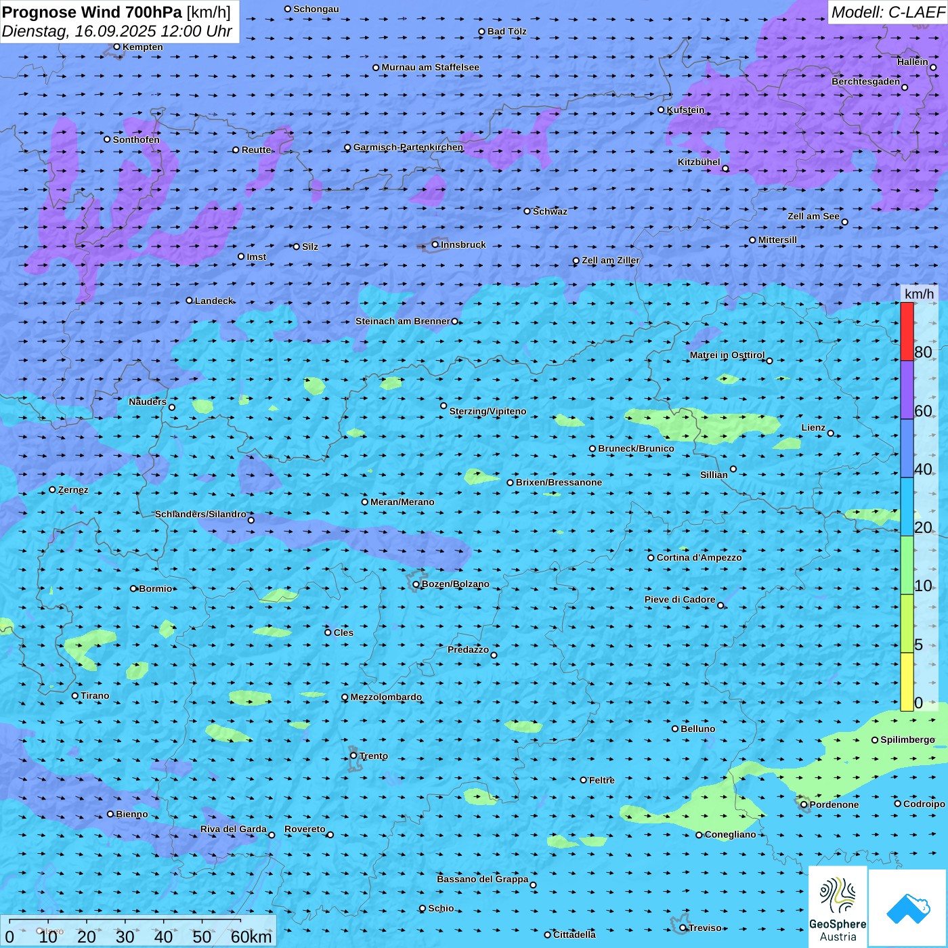Click the 'Schwaz' town label
The width and height of the screenshot is (948, 948).
pos(550,211)
